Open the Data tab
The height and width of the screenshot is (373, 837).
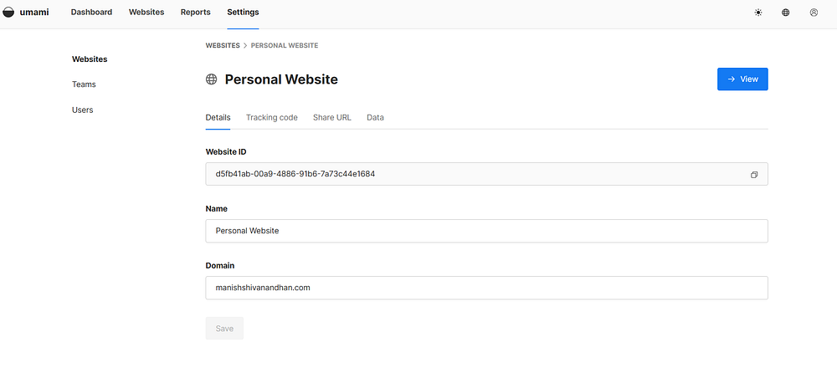[375, 118]
